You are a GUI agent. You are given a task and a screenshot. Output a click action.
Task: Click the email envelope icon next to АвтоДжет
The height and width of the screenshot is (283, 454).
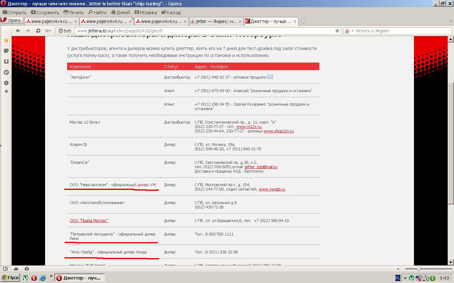pyautogui.click(x=270, y=77)
